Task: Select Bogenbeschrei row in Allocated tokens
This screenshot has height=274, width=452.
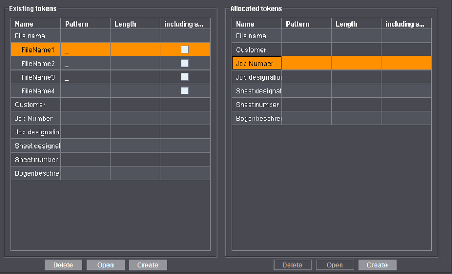Action: (332, 119)
